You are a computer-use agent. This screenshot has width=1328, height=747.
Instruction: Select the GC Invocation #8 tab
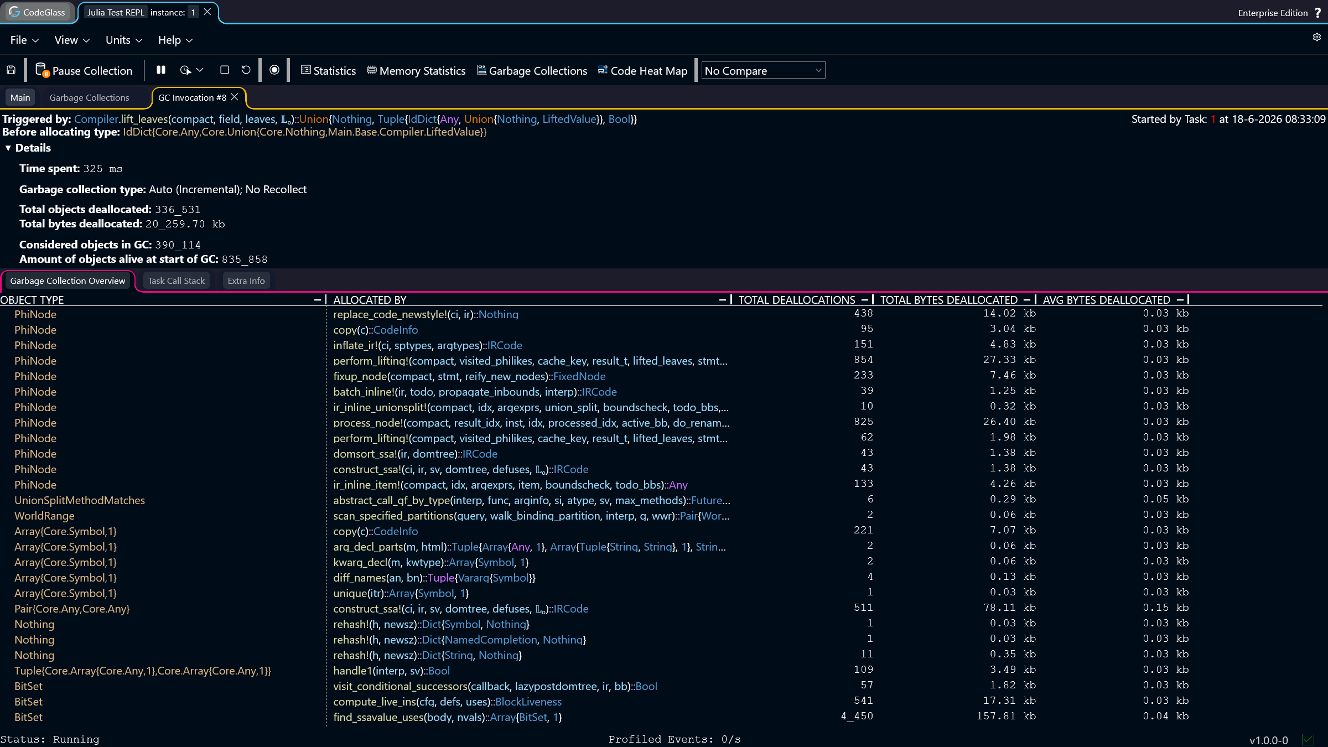click(x=192, y=97)
